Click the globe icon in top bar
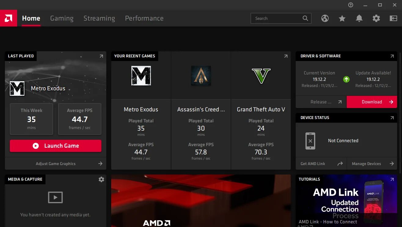 pyautogui.click(x=325, y=18)
